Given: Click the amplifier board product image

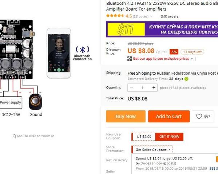Looking at the screenshot, I should click(x=16, y=50).
